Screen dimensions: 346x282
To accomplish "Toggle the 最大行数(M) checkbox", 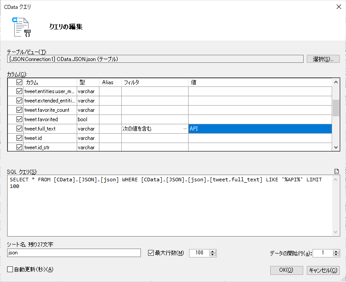I will [x=151, y=253].
